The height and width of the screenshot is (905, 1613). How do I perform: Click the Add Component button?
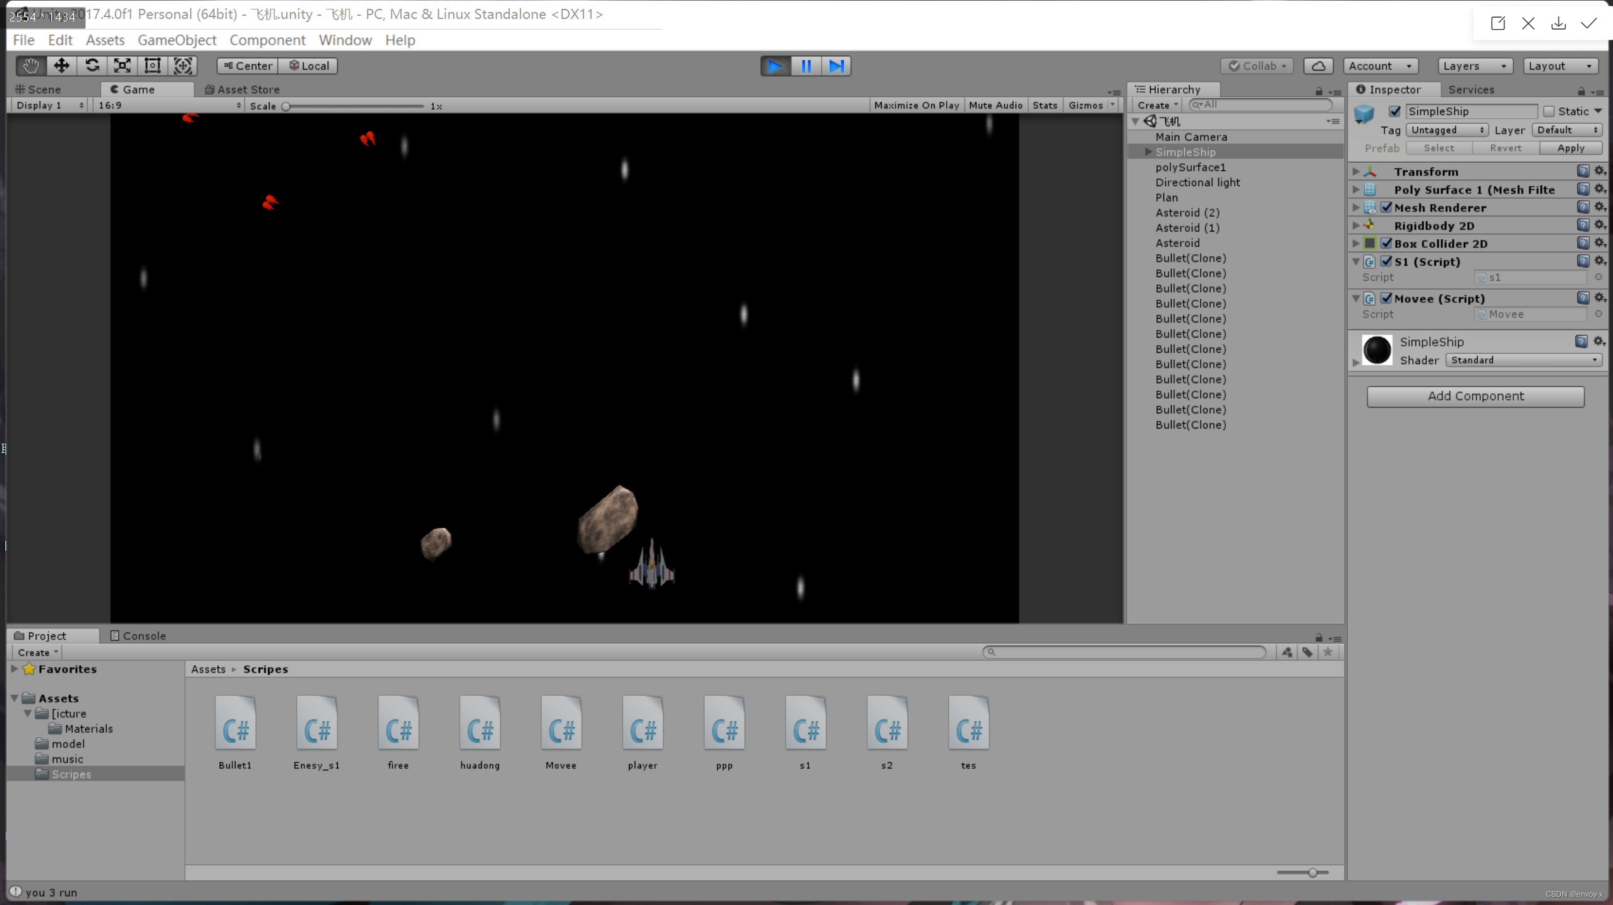coord(1475,396)
